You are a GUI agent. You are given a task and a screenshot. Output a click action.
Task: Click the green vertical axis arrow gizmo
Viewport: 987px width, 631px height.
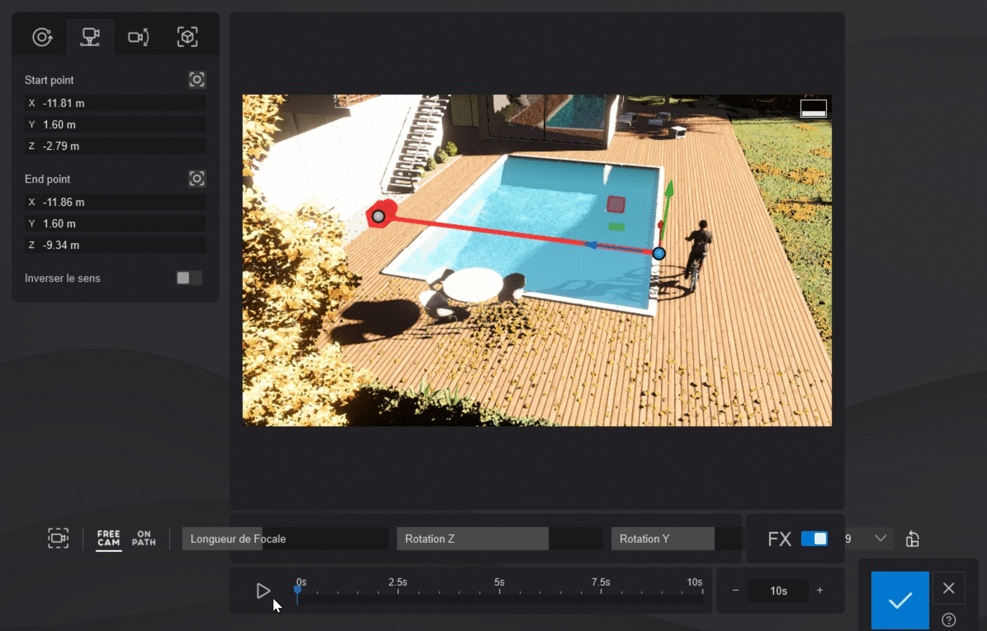[x=669, y=190]
